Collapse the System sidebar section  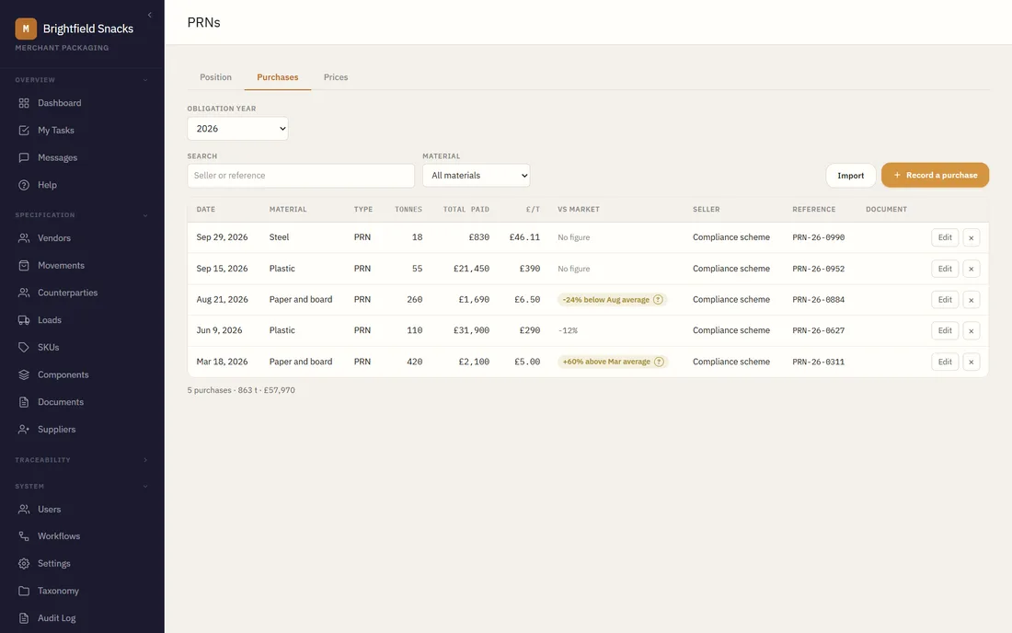[145, 487]
